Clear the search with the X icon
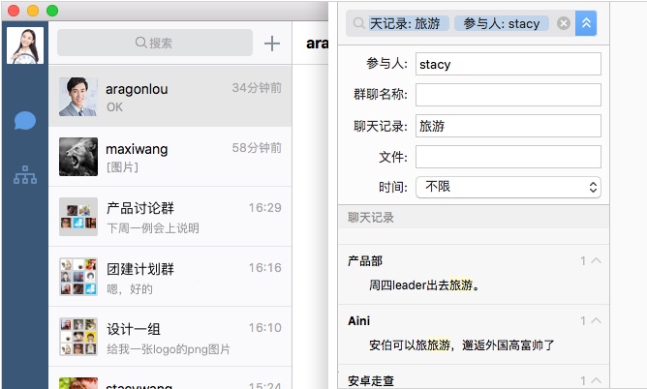The width and height of the screenshot is (647, 389). [x=564, y=23]
